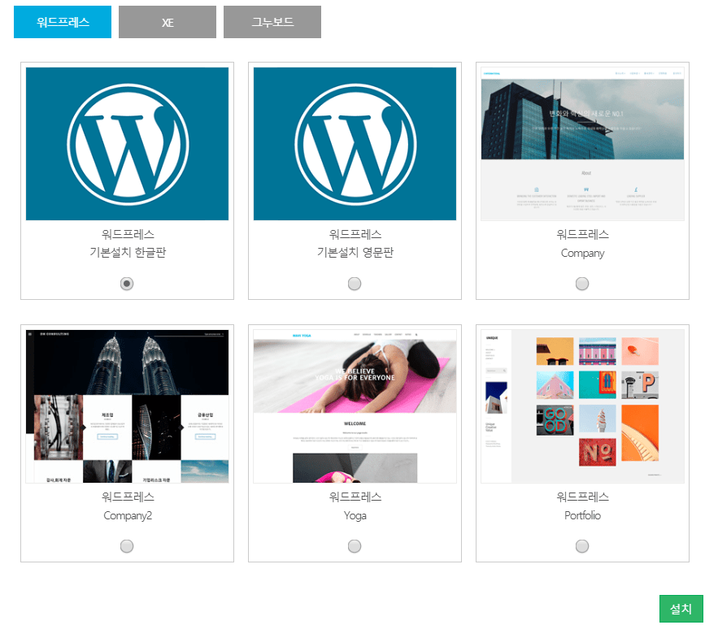Open the Company2 theme preview thumbnail

coord(128,406)
